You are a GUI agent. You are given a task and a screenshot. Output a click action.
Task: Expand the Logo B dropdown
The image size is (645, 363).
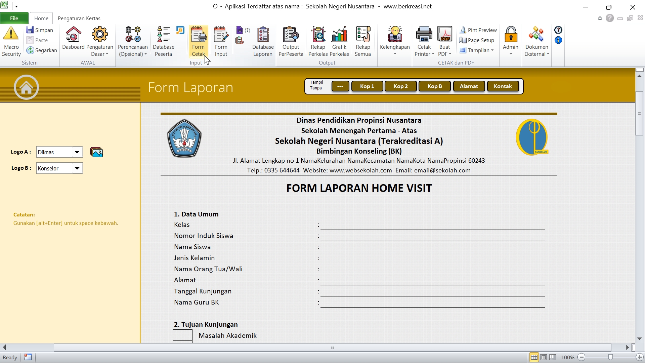coord(77,168)
